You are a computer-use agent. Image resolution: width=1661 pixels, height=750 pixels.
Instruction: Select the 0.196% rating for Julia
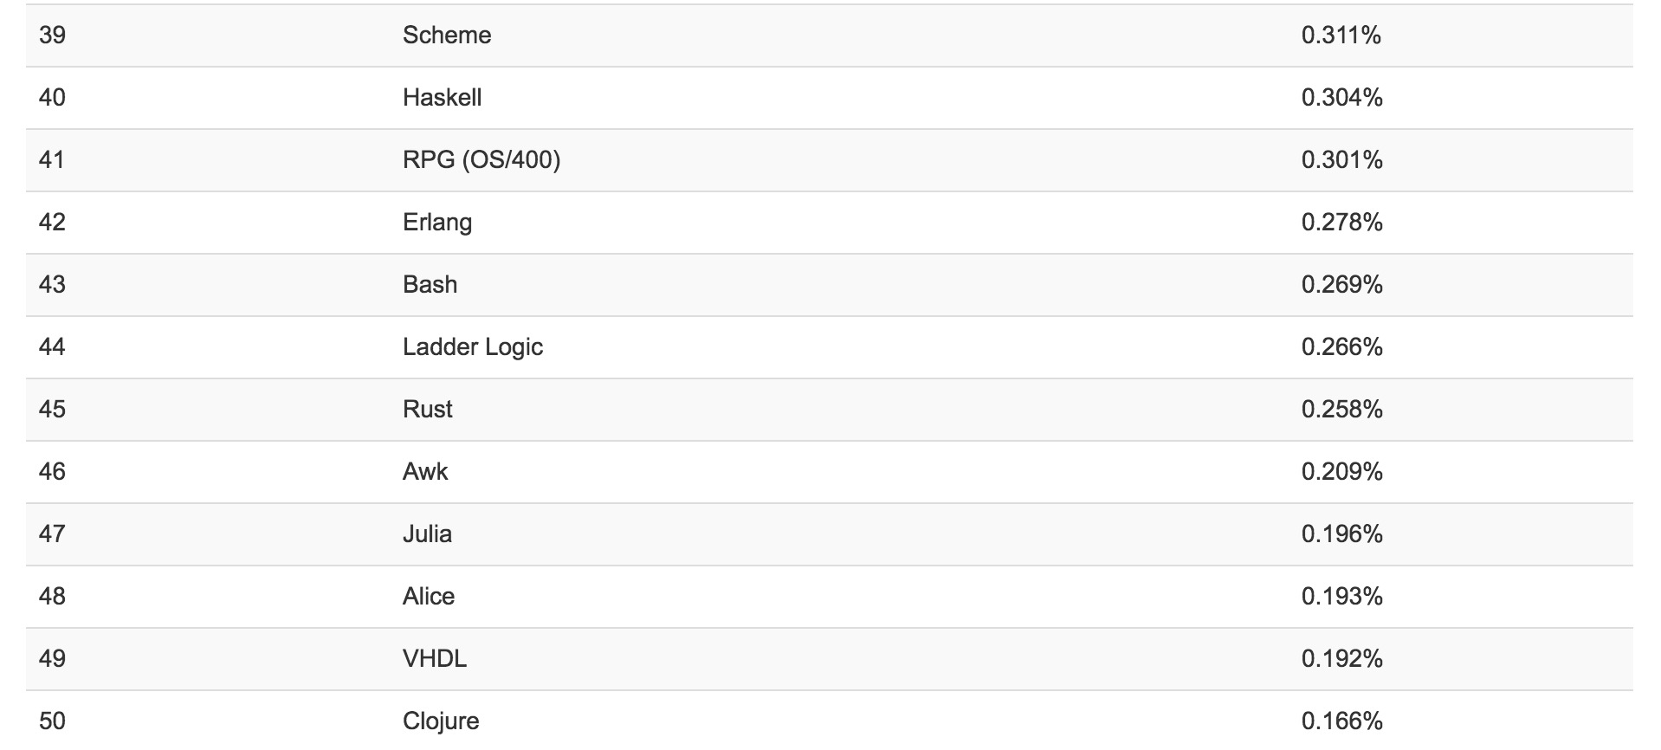click(x=1341, y=534)
